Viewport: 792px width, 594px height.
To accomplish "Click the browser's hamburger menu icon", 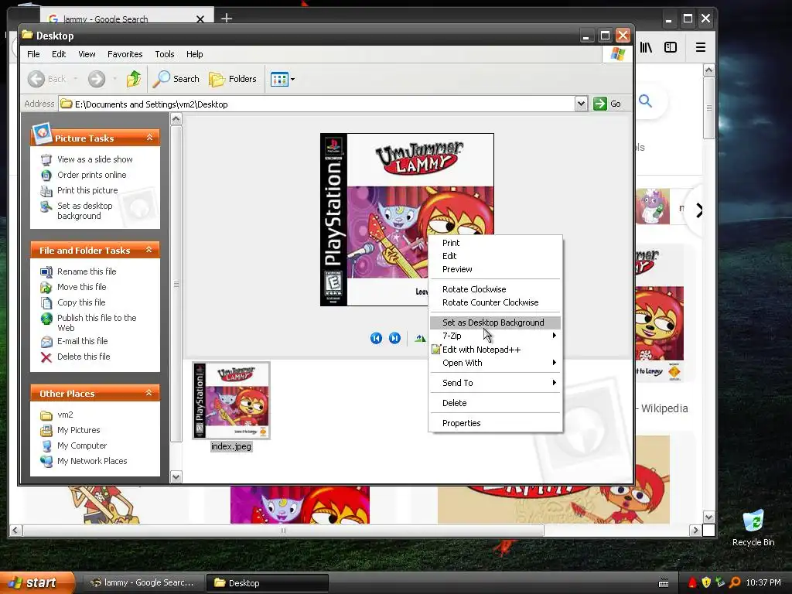I will pos(701,47).
